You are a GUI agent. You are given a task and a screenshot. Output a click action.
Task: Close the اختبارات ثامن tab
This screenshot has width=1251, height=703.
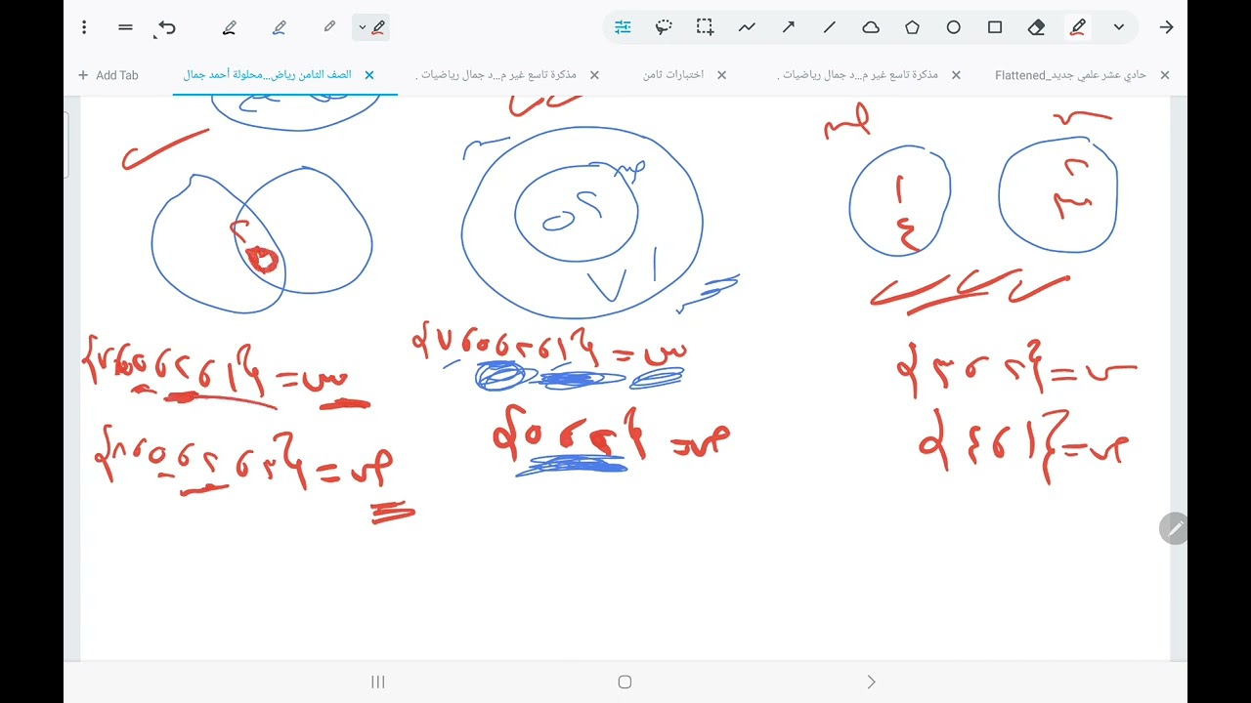coord(722,75)
